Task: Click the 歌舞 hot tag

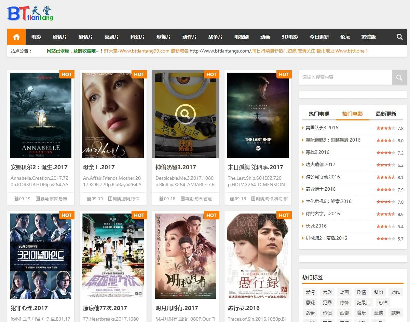Action: pos(396,313)
